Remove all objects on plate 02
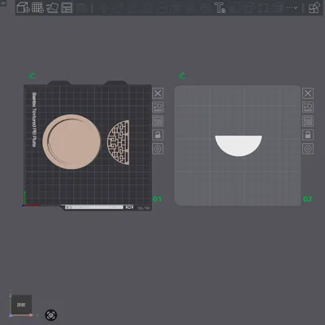The height and width of the screenshot is (325, 325). point(308,93)
